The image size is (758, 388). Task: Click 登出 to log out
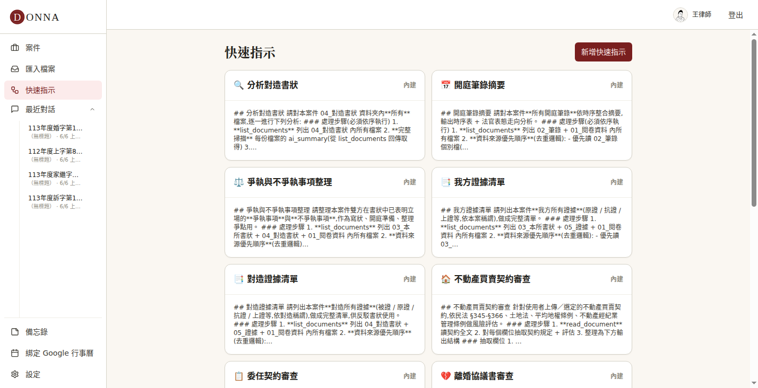pos(736,15)
